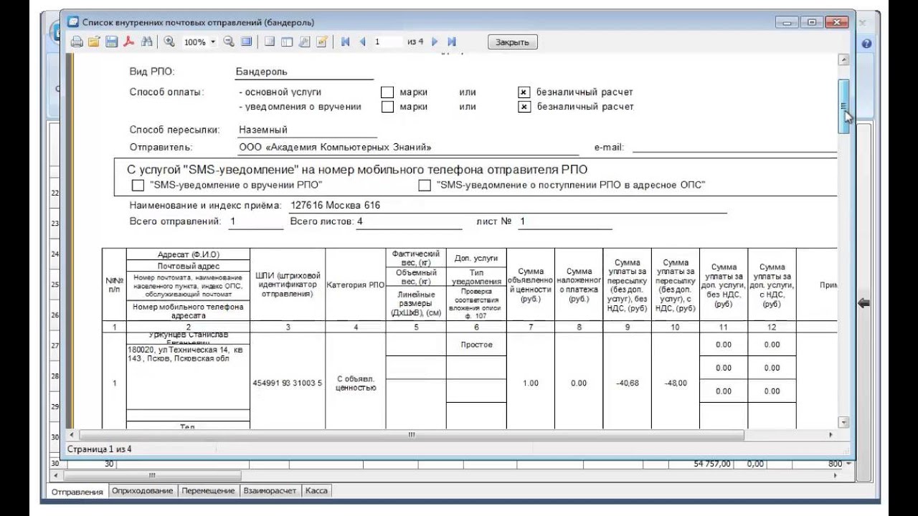918x516 pixels.
Task: Toggle безналичный расчет for уведомления о вручении
Action: [524, 107]
